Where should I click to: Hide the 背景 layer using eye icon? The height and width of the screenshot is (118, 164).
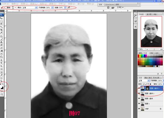tap(139, 109)
